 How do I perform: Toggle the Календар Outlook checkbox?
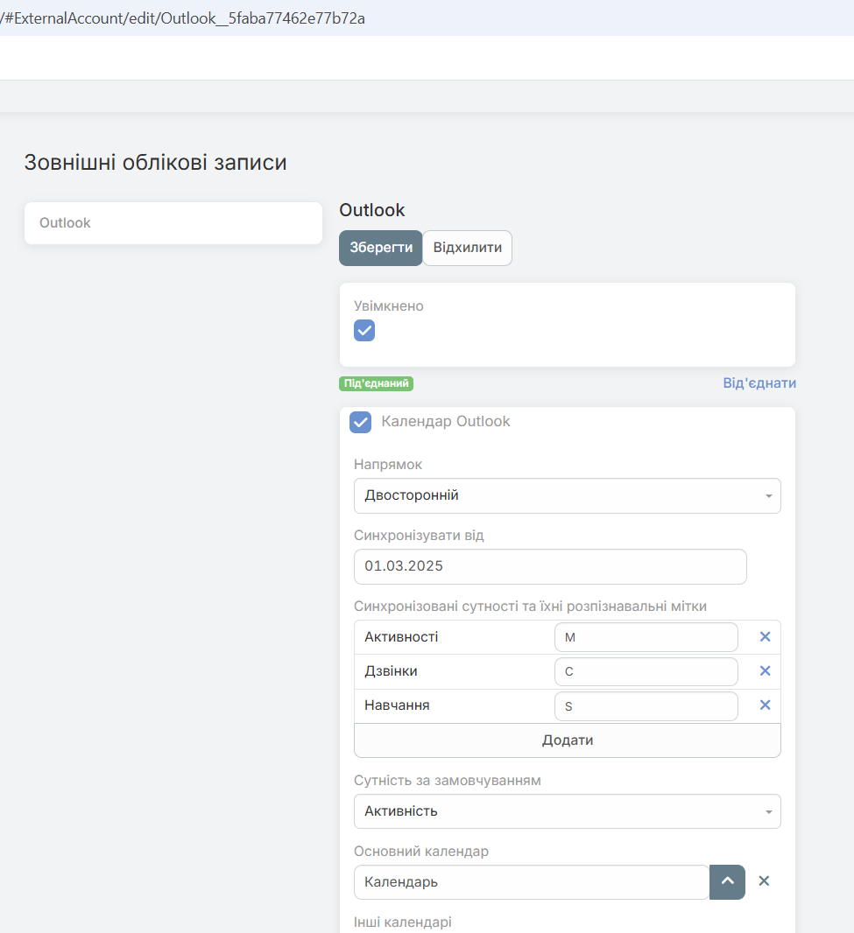pos(360,422)
